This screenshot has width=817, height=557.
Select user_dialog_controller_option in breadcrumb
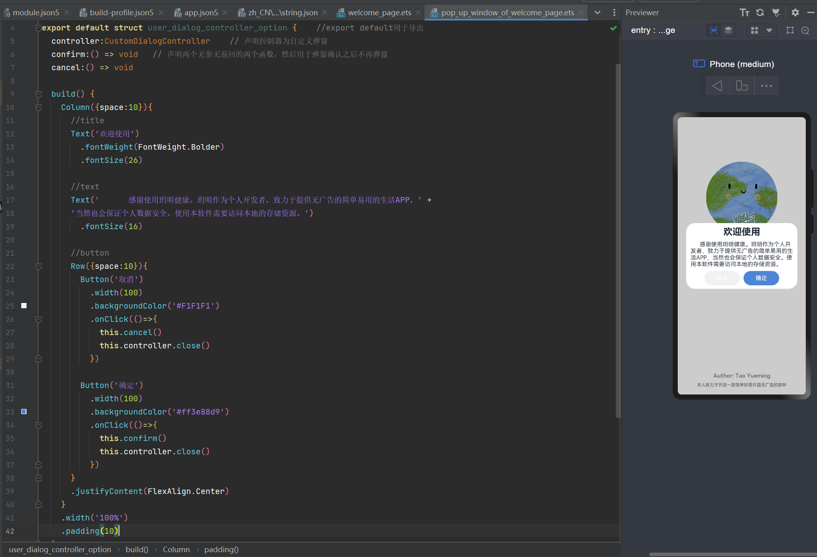(x=60, y=549)
